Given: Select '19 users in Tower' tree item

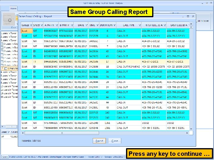Looking at the screenshot, I should pos(9,93).
